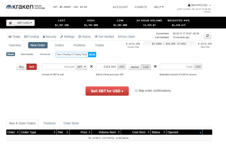Go to the Overview sub-tab
This screenshot has width=226, height=145.
15,45
